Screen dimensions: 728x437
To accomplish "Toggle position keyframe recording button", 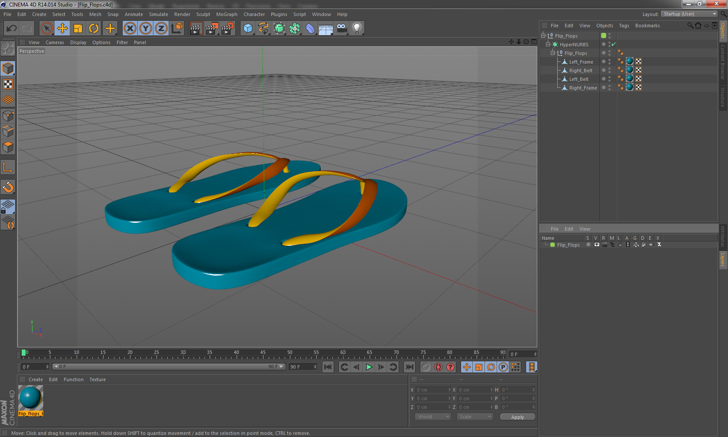I will click(x=467, y=367).
